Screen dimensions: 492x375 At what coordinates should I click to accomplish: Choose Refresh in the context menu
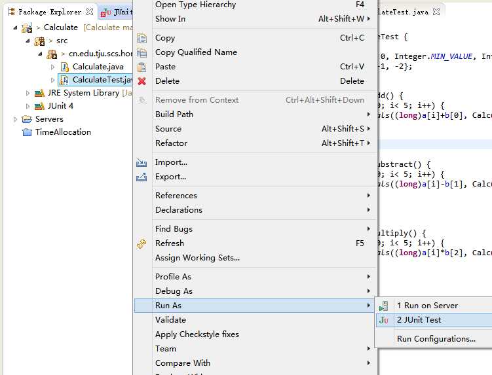[255, 243]
